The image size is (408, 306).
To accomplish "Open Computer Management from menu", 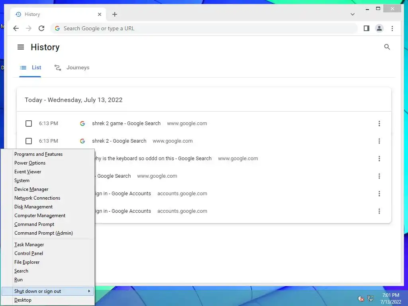I will 48,216.
